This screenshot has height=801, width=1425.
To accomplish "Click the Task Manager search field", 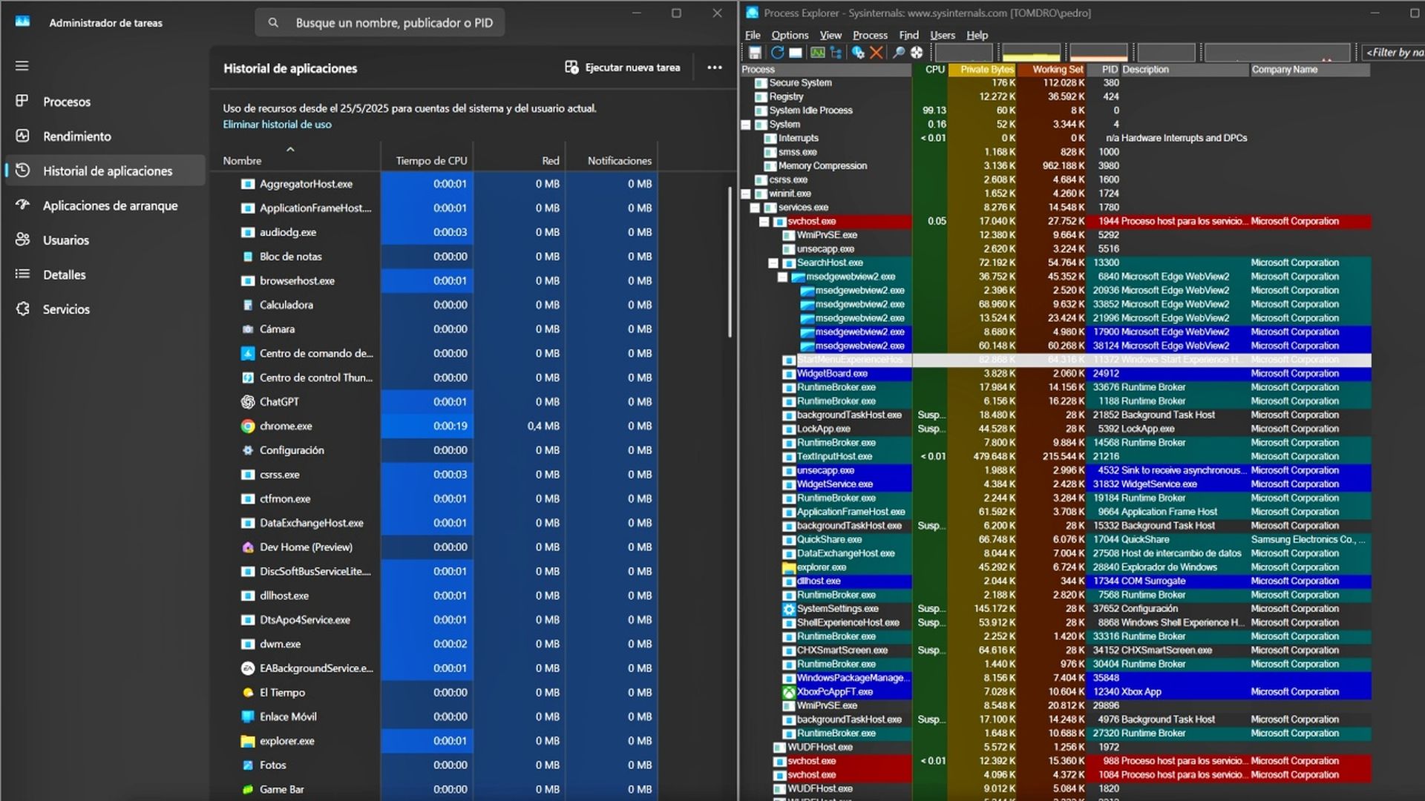I will pyautogui.click(x=380, y=22).
